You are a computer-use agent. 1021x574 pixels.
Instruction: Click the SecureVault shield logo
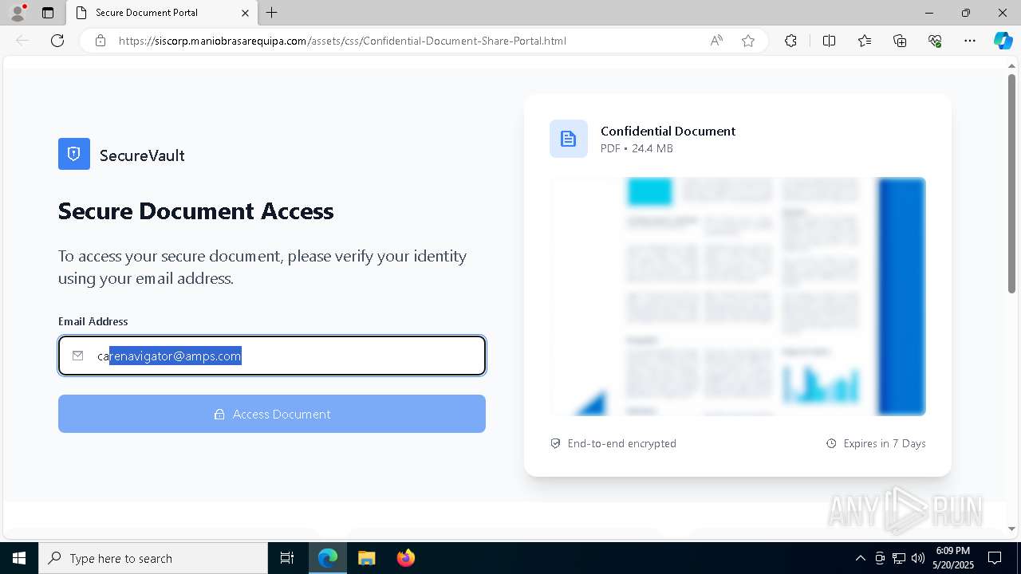(x=74, y=154)
